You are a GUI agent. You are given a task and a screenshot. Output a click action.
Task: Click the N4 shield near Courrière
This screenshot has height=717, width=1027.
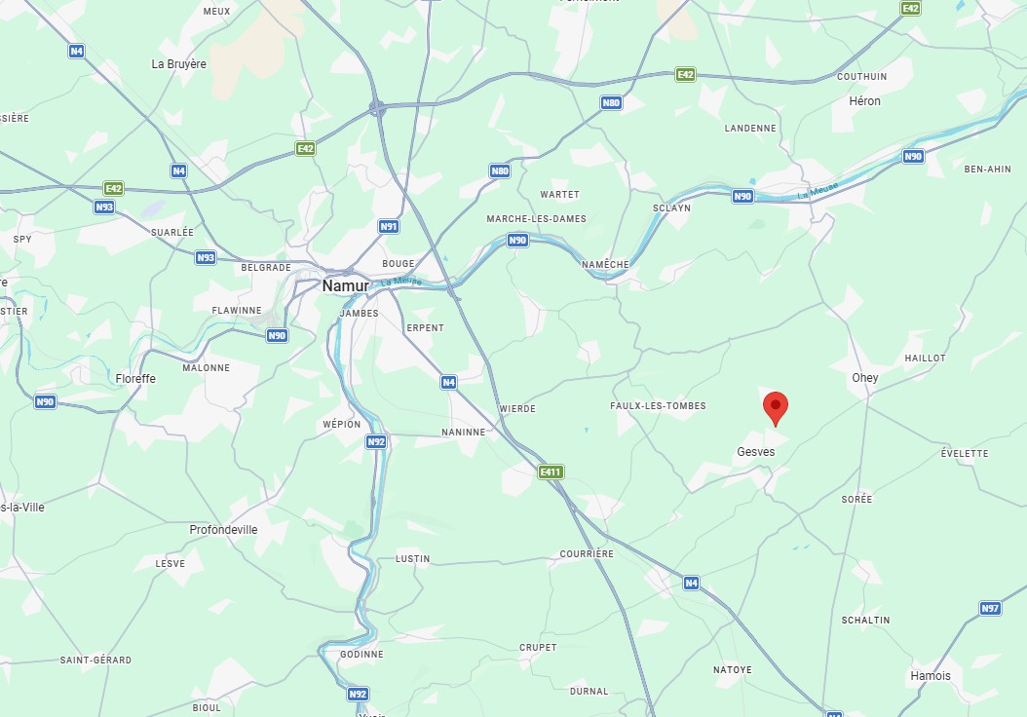pos(691,583)
